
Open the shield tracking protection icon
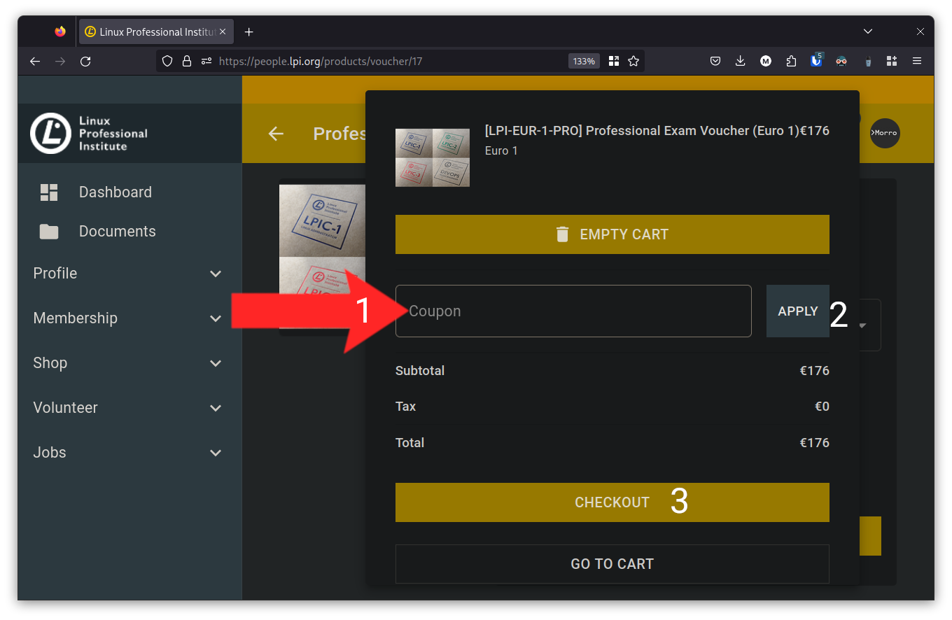[x=167, y=62]
